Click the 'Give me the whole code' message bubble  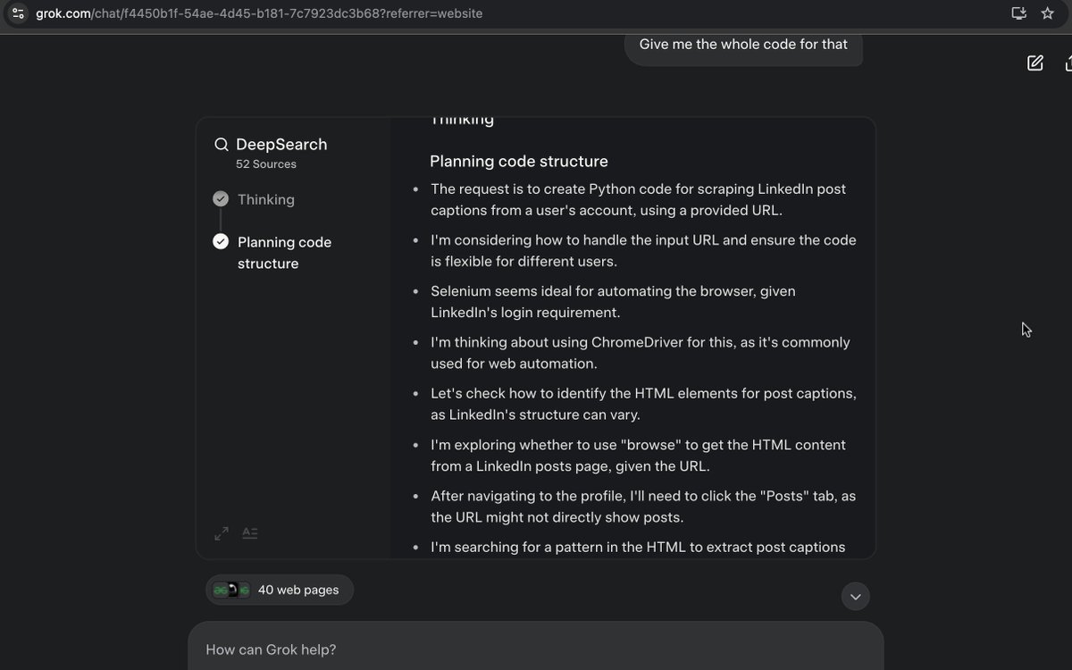pyautogui.click(x=743, y=46)
